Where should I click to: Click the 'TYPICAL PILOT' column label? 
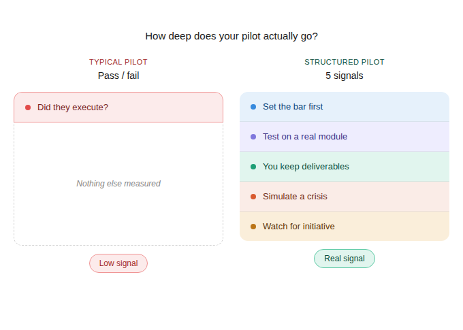coord(118,62)
